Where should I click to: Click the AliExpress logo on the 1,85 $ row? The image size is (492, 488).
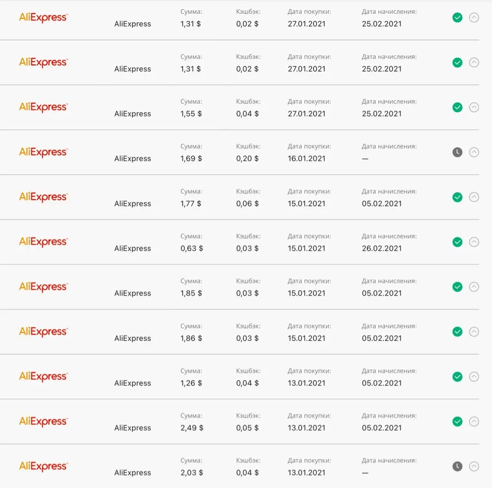click(43, 287)
